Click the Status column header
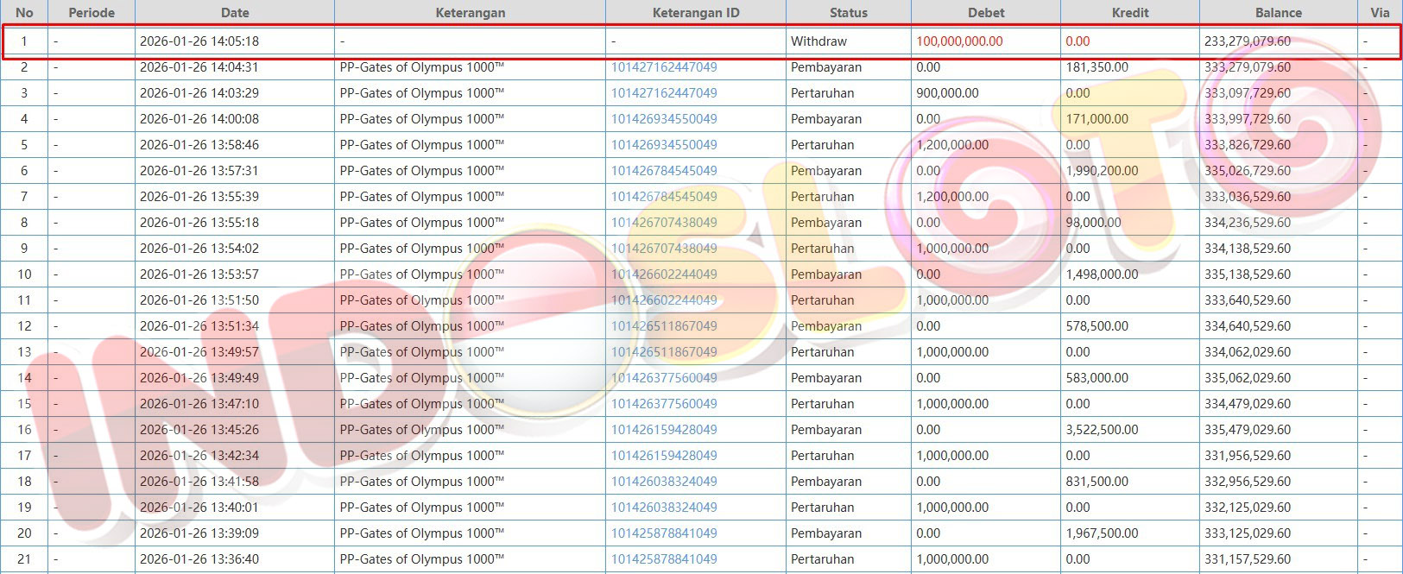 coord(848,13)
